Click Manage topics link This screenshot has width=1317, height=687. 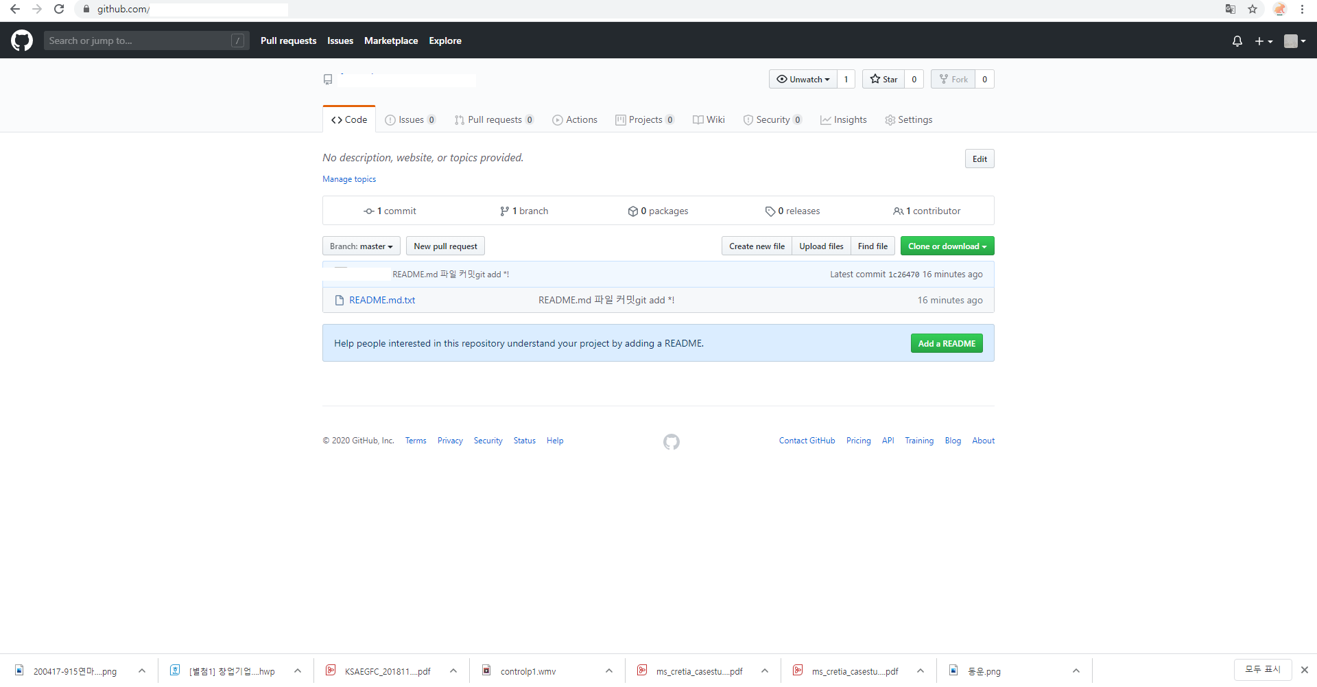[x=349, y=179]
